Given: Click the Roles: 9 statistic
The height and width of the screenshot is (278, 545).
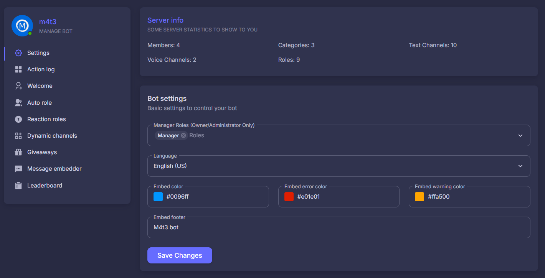Looking at the screenshot, I should point(289,60).
